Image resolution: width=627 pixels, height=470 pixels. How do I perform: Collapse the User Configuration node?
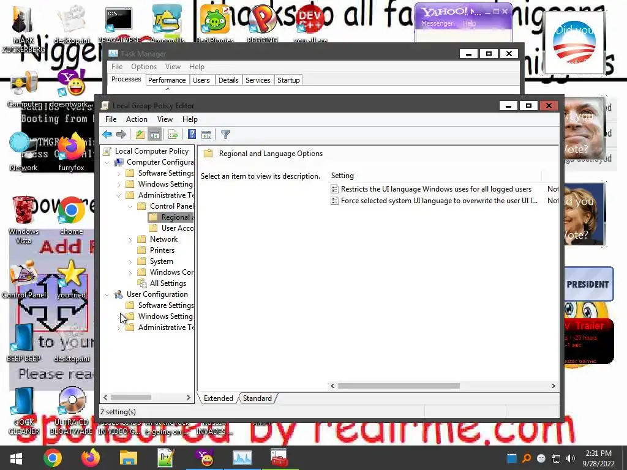tap(107, 295)
